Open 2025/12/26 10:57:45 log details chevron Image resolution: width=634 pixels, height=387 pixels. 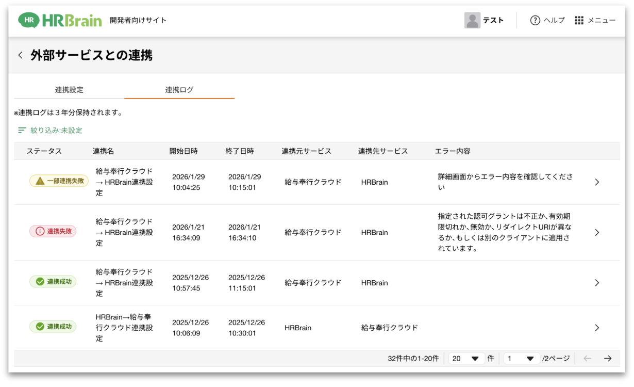click(597, 283)
